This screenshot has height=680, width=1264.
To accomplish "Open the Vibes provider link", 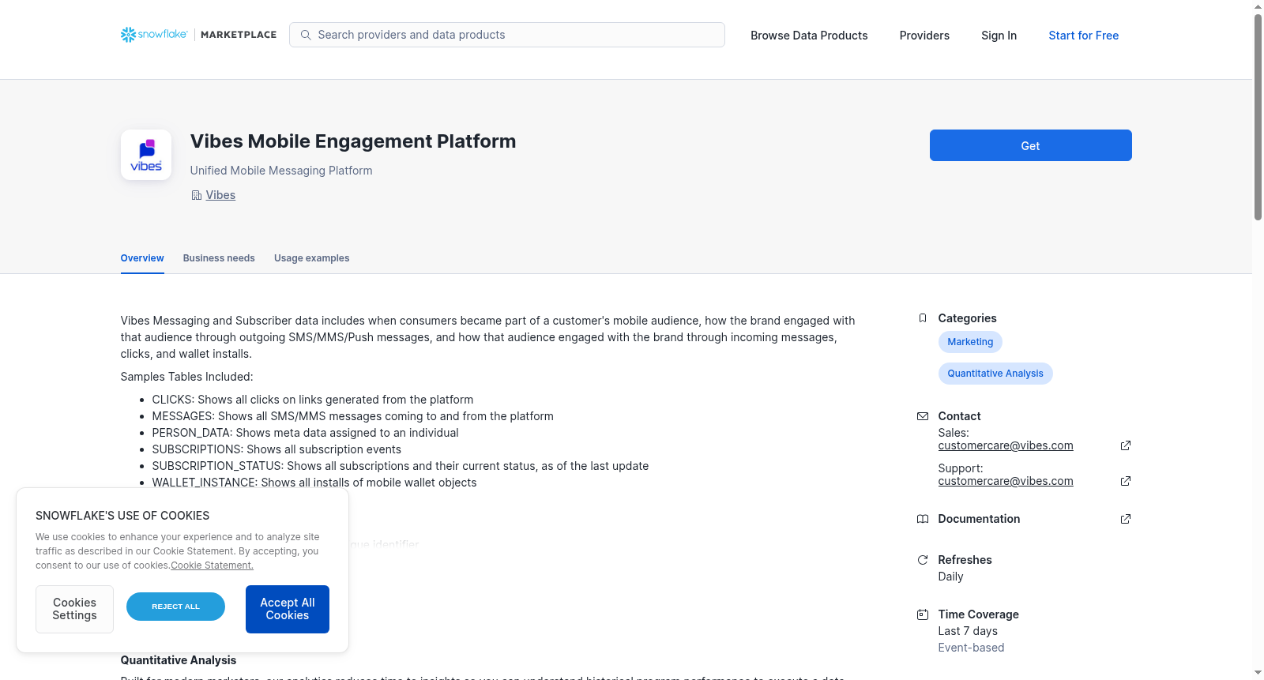I will click(220, 195).
